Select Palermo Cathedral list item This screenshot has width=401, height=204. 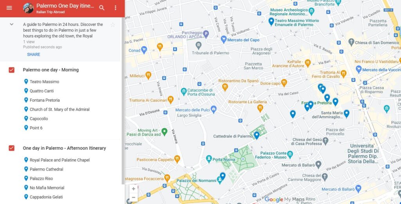coord(46,169)
